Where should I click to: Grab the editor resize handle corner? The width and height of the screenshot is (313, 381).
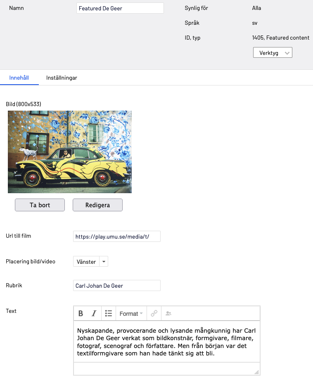(256, 372)
